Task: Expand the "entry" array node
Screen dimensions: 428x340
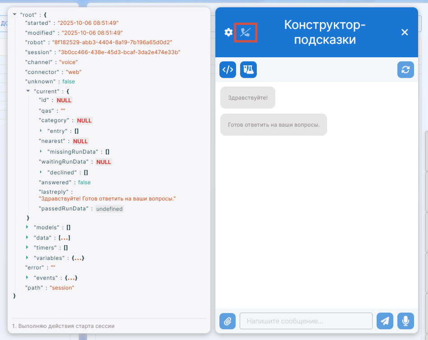Action: pyautogui.click(x=42, y=131)
